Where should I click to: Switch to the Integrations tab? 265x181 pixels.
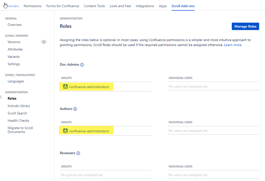pos(145,6)
